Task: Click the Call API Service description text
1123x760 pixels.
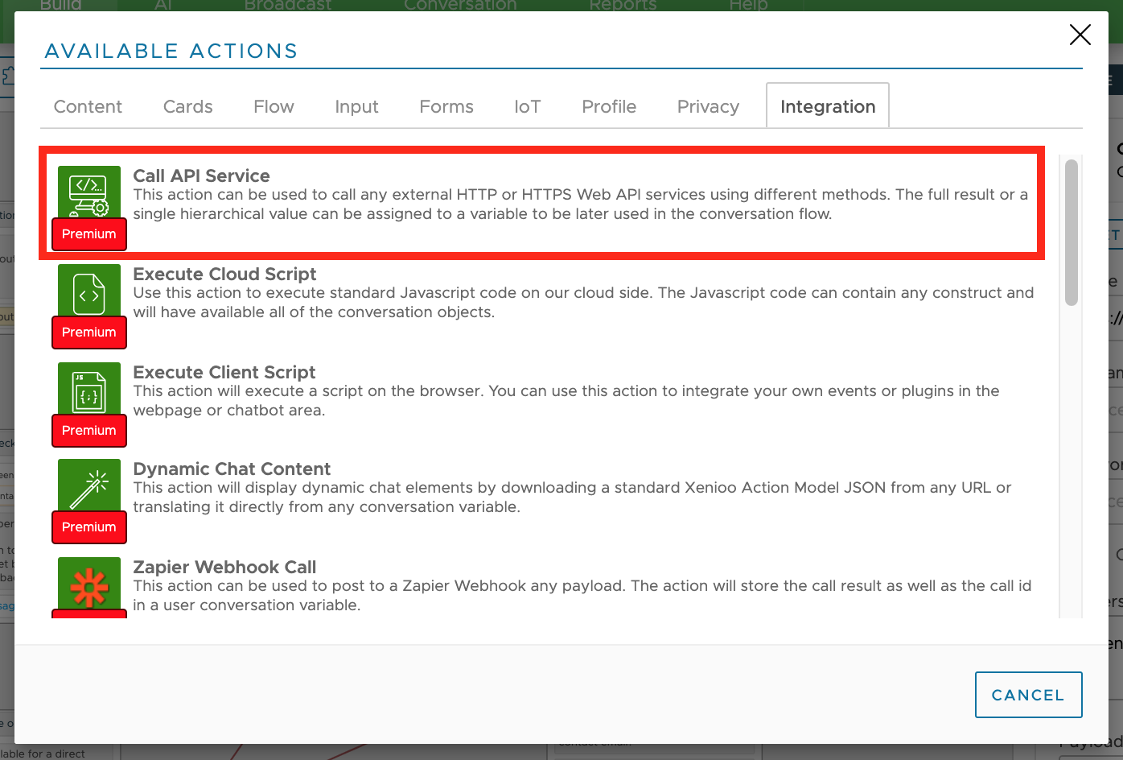Action: tap(580, 204)
